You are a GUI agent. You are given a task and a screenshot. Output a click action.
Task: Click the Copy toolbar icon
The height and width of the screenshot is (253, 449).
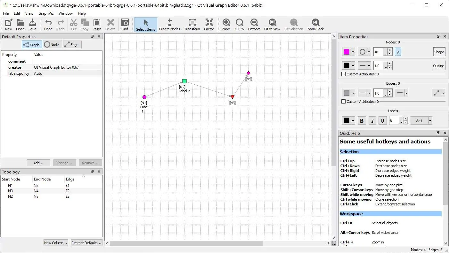(85, 25)
